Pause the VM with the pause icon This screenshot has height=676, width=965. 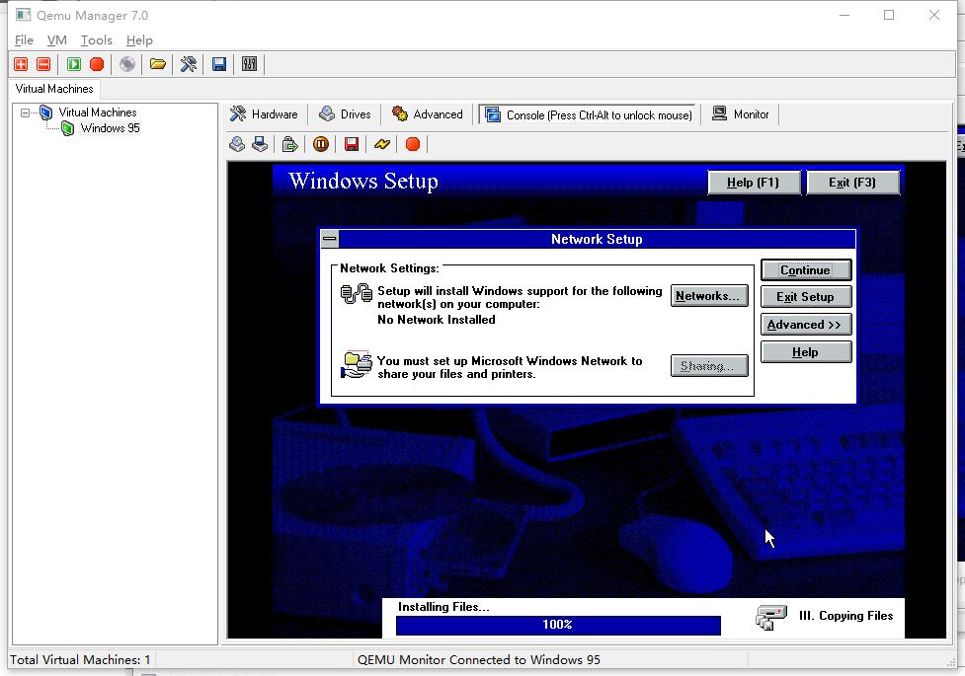tap(321, 144)
